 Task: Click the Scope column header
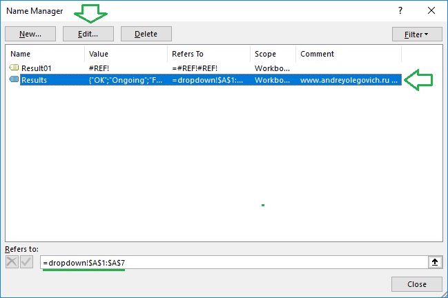(273, 54)
